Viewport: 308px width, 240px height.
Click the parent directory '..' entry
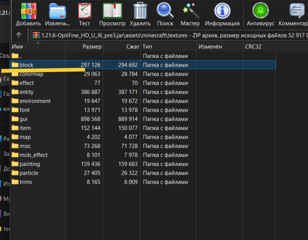[20, 56]
